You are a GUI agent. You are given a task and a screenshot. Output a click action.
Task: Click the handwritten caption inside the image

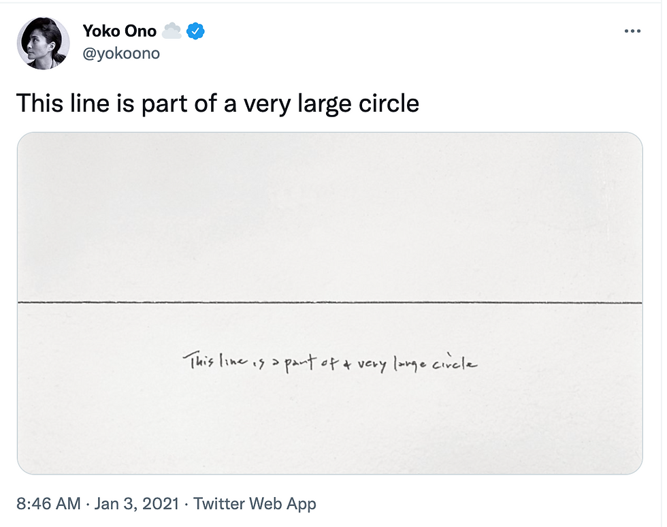coord(330,363)
